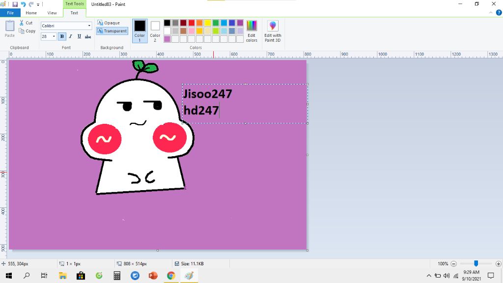Click the Save icon in quick access toolbar
Viewport: 503px width, 283px height.
pyautogui.click(x=15, y=4)
